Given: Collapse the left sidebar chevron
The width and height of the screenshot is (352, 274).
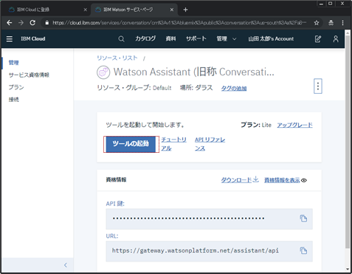Looking at the screenshot, I should tap(66, 265).
